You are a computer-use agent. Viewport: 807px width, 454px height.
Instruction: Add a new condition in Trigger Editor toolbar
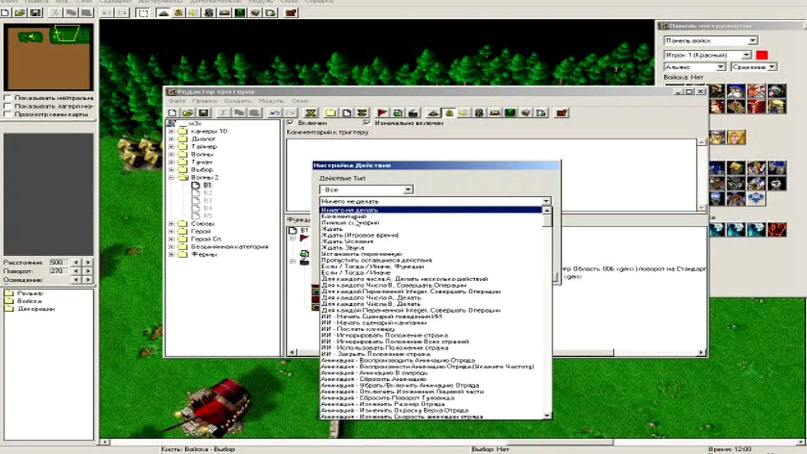tap(397, 113)
